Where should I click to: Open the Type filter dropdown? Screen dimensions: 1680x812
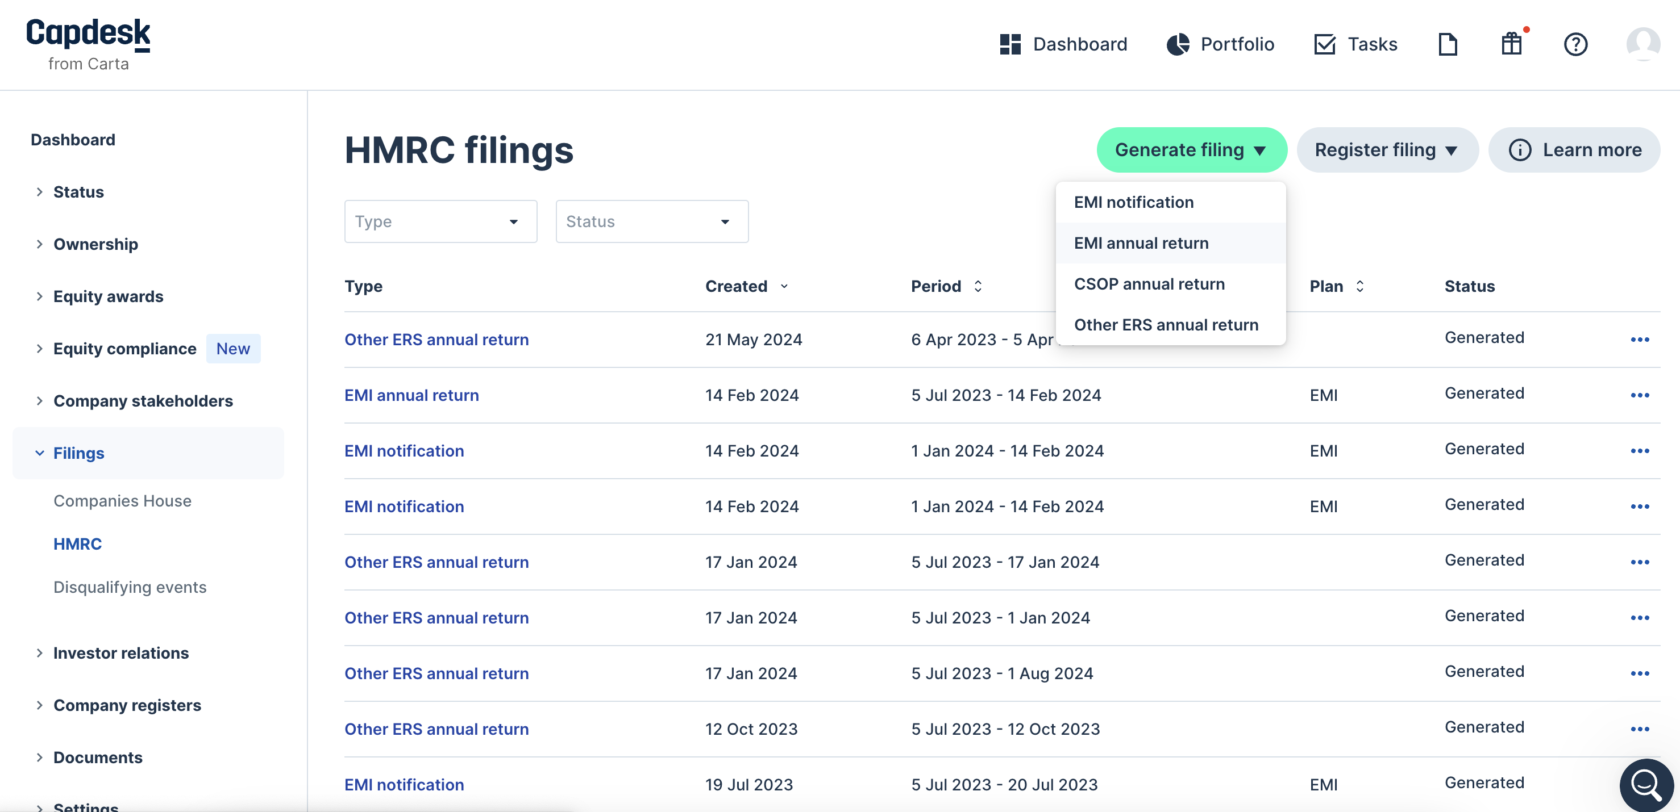[440, 221]
